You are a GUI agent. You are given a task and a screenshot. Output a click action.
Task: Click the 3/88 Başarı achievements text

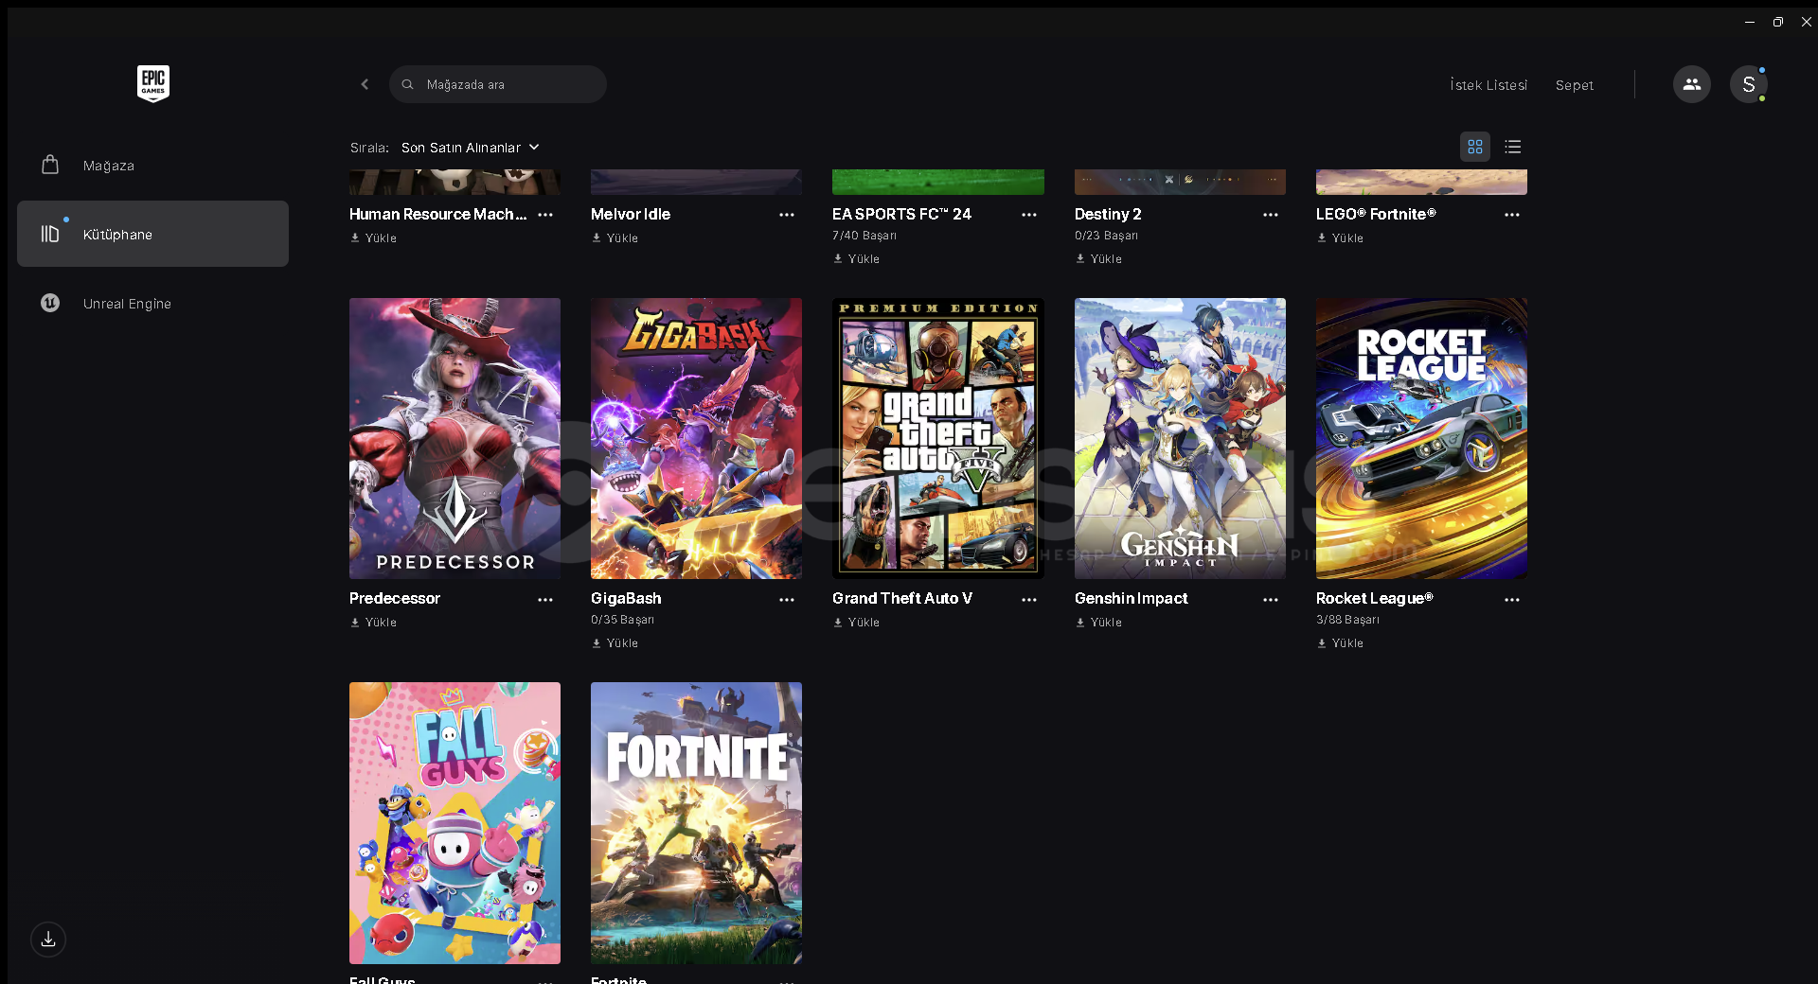point(1347,620)
